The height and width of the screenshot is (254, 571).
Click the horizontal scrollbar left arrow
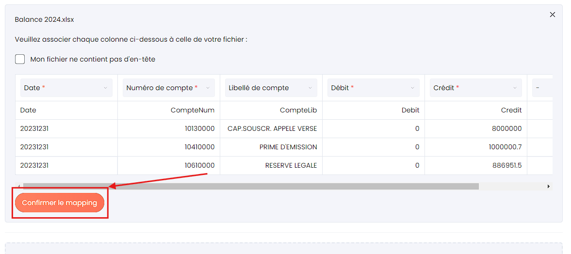(19, 186)
